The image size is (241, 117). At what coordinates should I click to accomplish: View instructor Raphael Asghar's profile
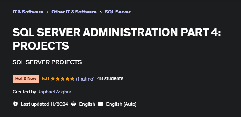(54, 92)
